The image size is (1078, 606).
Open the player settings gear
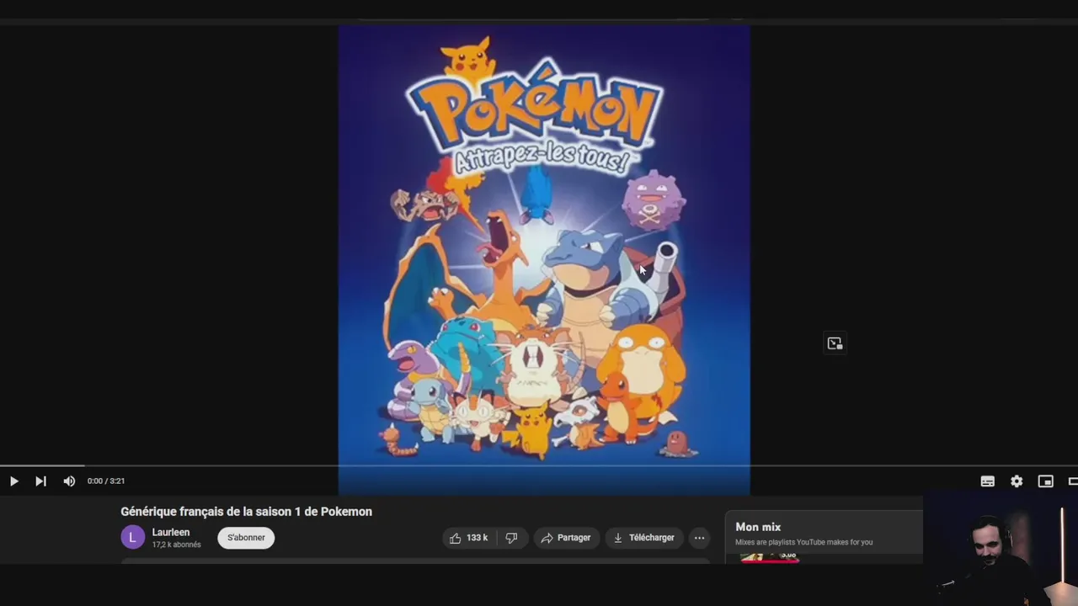(x=1017, y=481)
